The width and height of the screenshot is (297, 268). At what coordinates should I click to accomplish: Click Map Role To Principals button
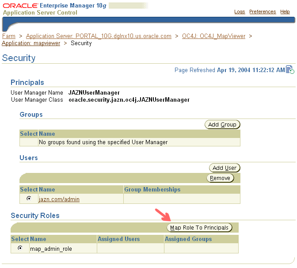tap(199, 228)
